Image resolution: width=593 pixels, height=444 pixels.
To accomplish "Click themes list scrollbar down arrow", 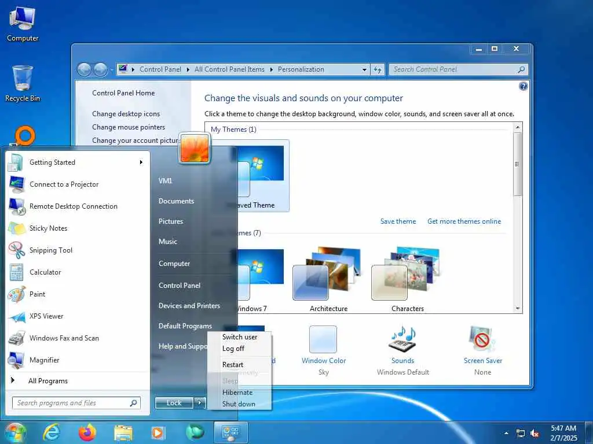I will click(518, 309).
